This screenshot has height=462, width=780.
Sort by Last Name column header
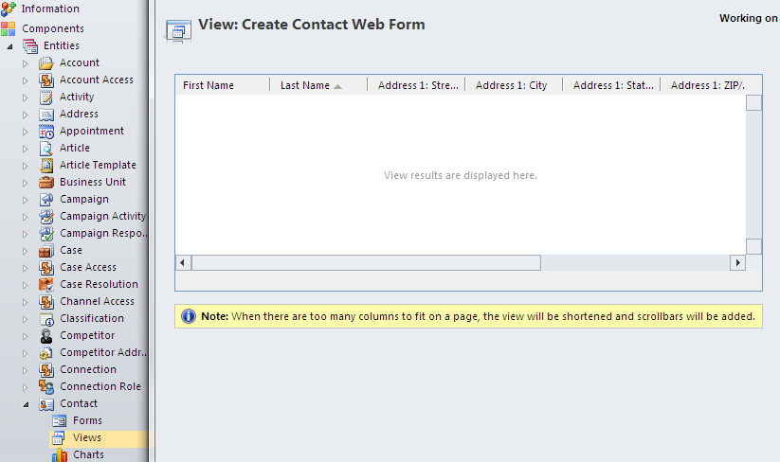tap(305, 86)
